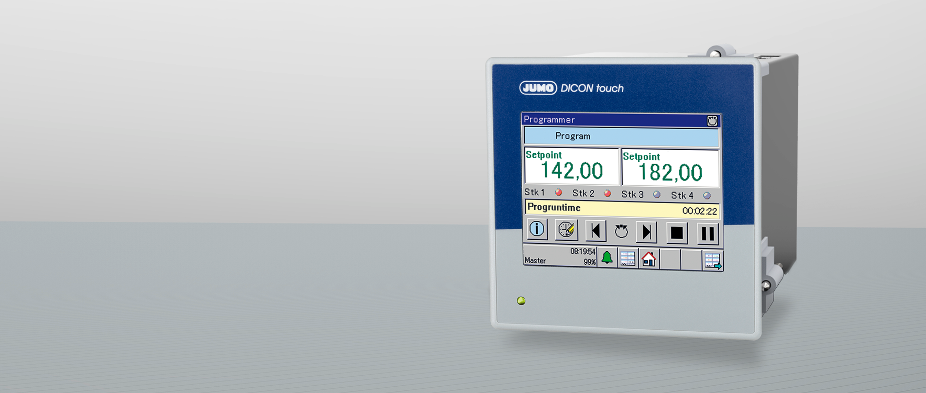The width and height of the screenshot is (926, 393).
Task: Toggle the Stk 2 control contact indicator
Action: (x=607, y=194)
